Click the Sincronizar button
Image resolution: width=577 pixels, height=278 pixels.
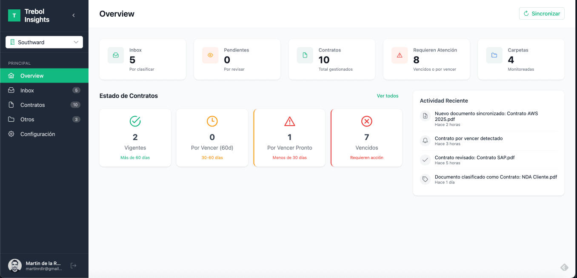click(x=541, y=13)
